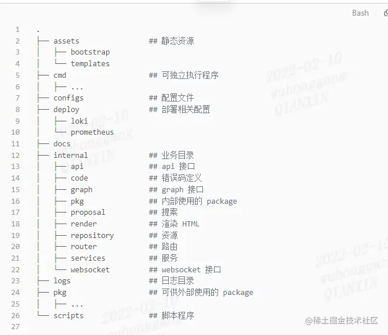This screenshot has width=388, height=335.
Task: Click the 'deploy' directory name
Action: coord(66,110)
